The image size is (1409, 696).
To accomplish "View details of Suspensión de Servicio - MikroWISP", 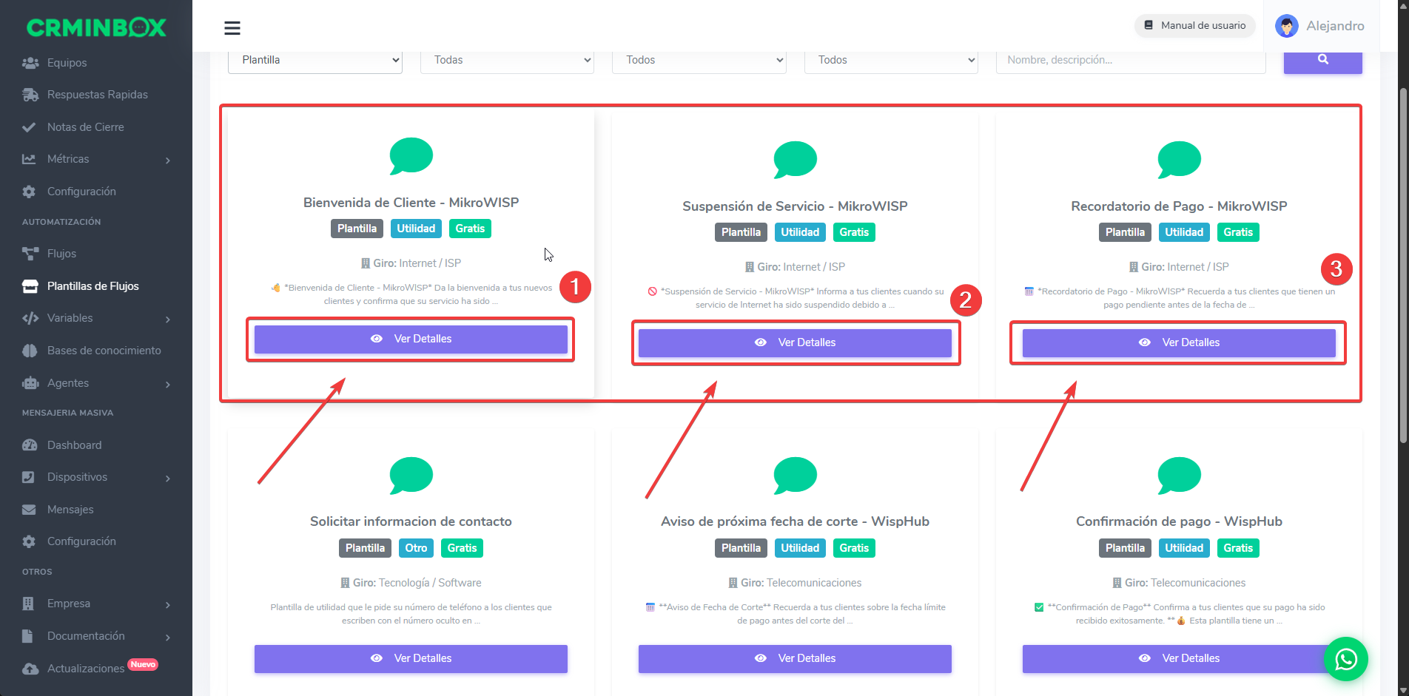I will pyautogui.click(x=795, y=342).
